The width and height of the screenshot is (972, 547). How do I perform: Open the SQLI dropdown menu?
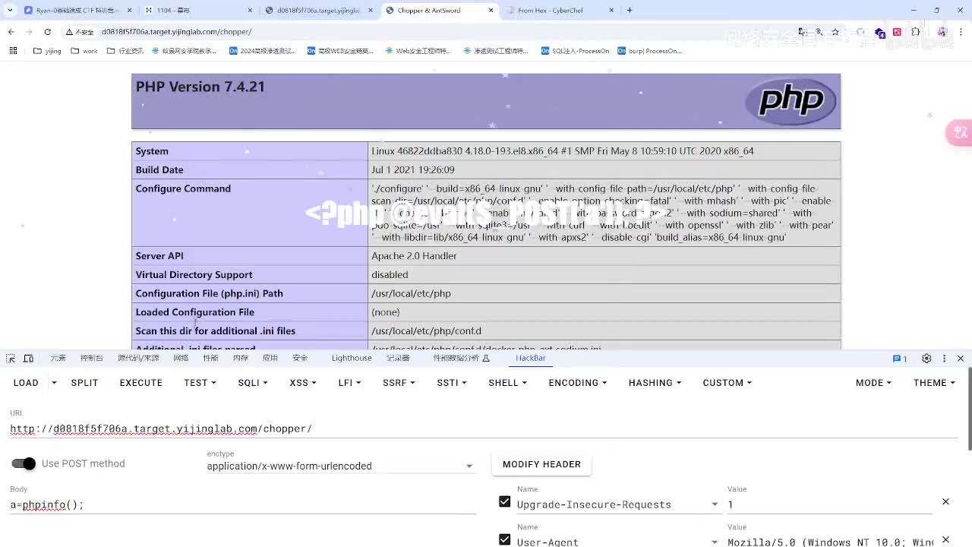(x=253, y=383)
